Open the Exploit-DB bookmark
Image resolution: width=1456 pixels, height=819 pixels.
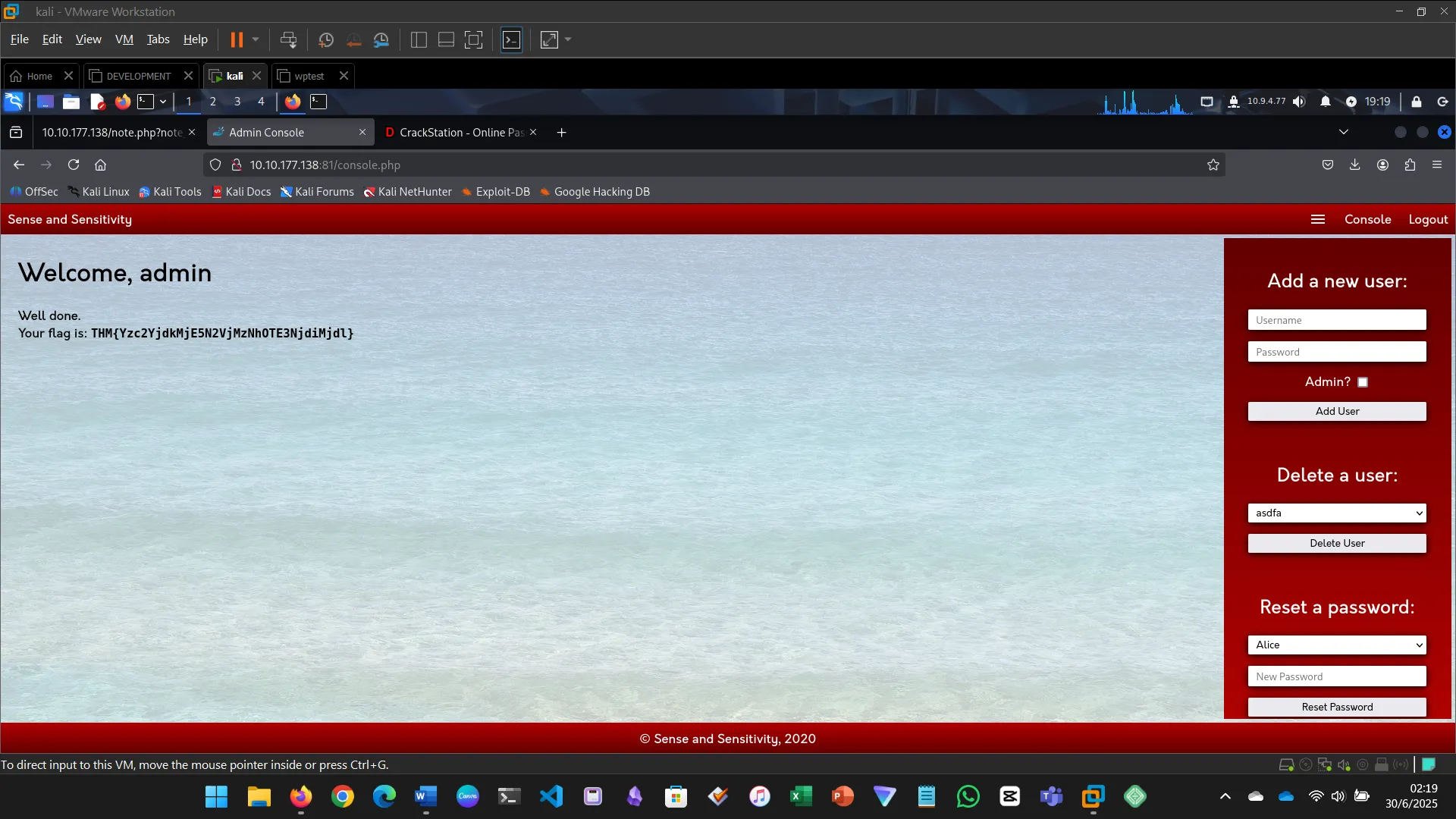coord(496,192)
